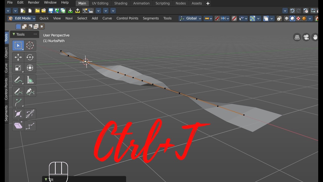Viewport: 323px width, 182px height.
Task: Click the Render Animation clapper icon
Action: click(91, 11)
